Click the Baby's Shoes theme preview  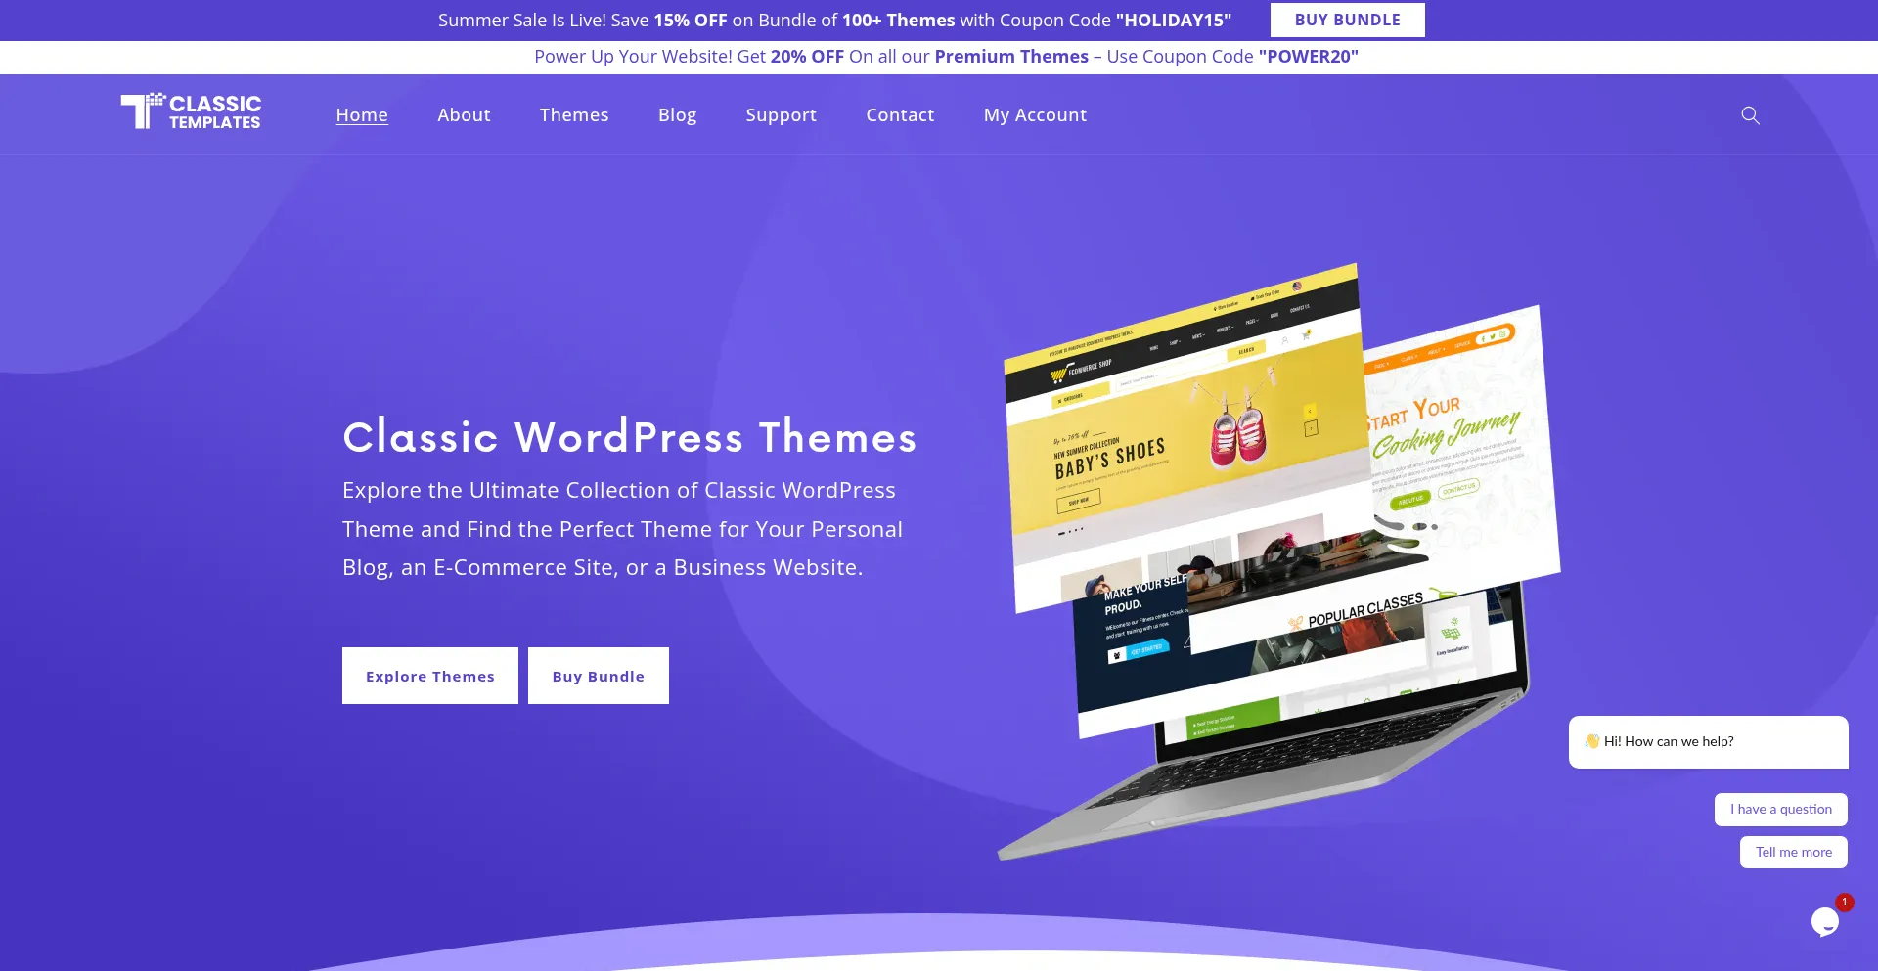click(x=1188, y=440)
